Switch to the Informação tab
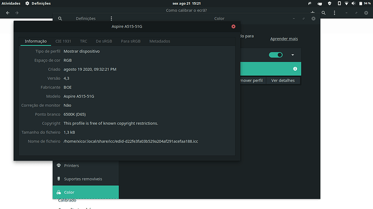Viewport: 373px width, 209px height. click(x=36, y=41)
